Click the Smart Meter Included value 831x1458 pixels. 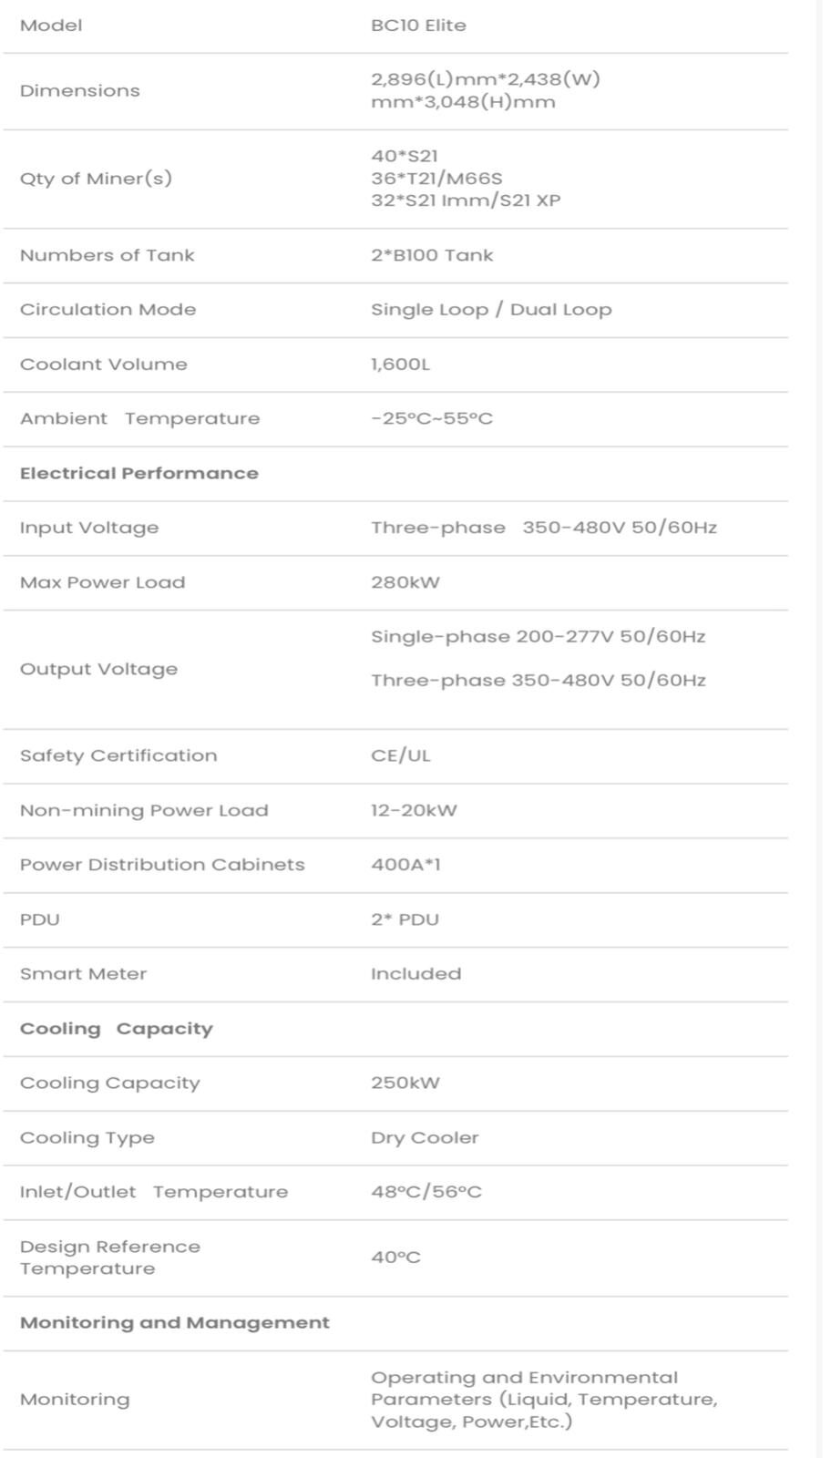[x=415, y=974]
